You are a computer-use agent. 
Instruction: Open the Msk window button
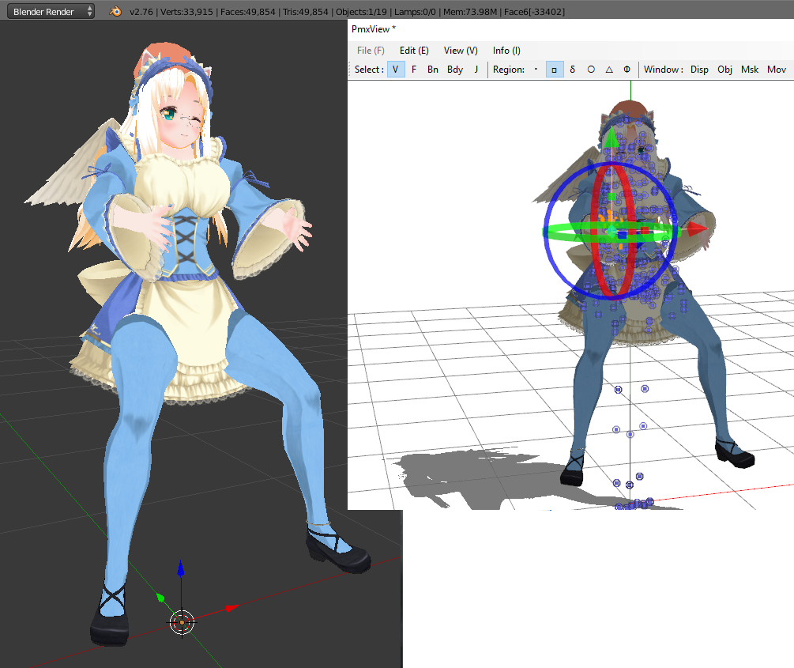(x=750, y=70)
